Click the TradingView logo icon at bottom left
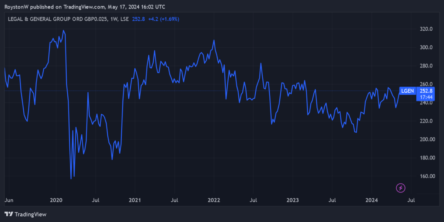This screenshot has height=222, width=444. [x=9, y=214]
